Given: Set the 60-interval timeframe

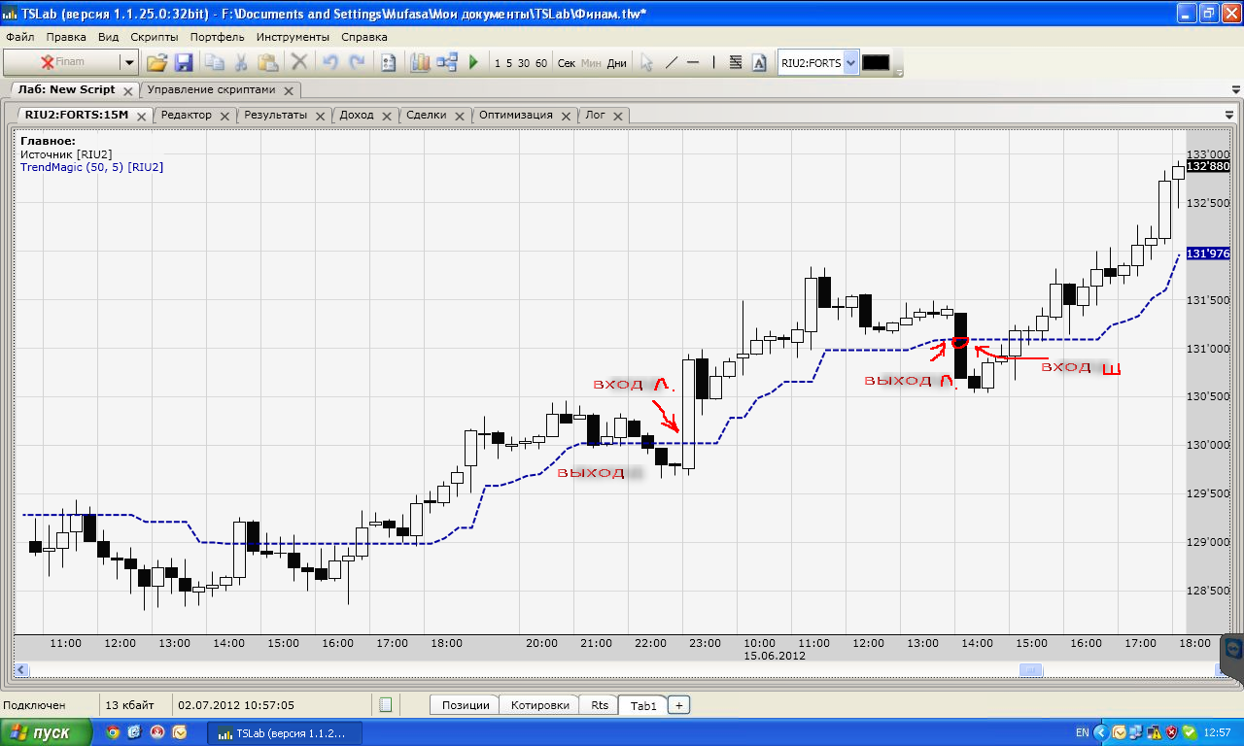Looking at the screenshot, I should 541,63.
